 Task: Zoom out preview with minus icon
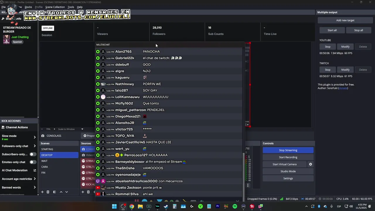[x=42, y=129]
